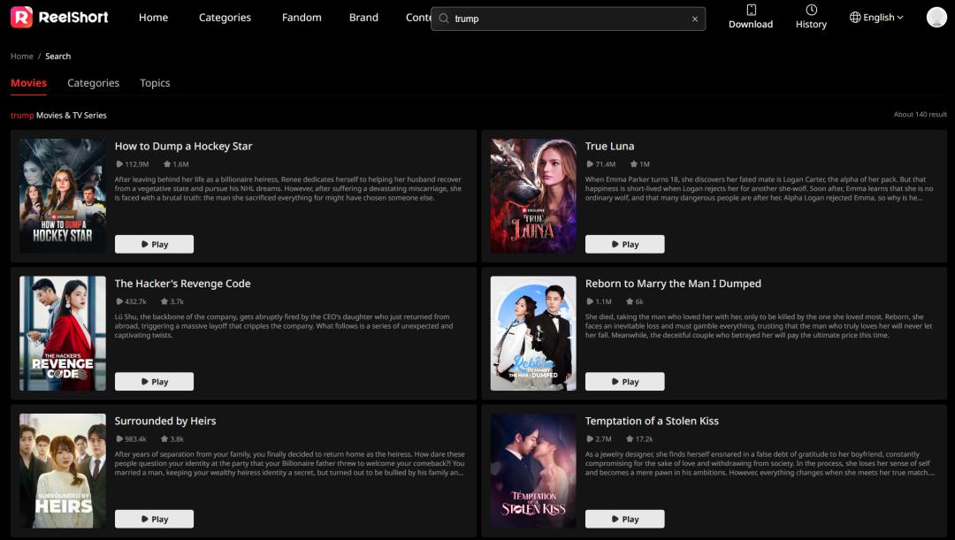Click the globe language icon
Viewport: 955px width, 540px height.
[x=855, y=17]
